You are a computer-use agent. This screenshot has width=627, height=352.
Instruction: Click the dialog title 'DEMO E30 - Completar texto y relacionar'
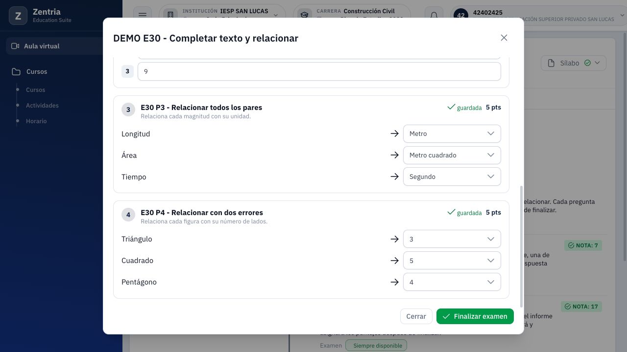(206, 38)
